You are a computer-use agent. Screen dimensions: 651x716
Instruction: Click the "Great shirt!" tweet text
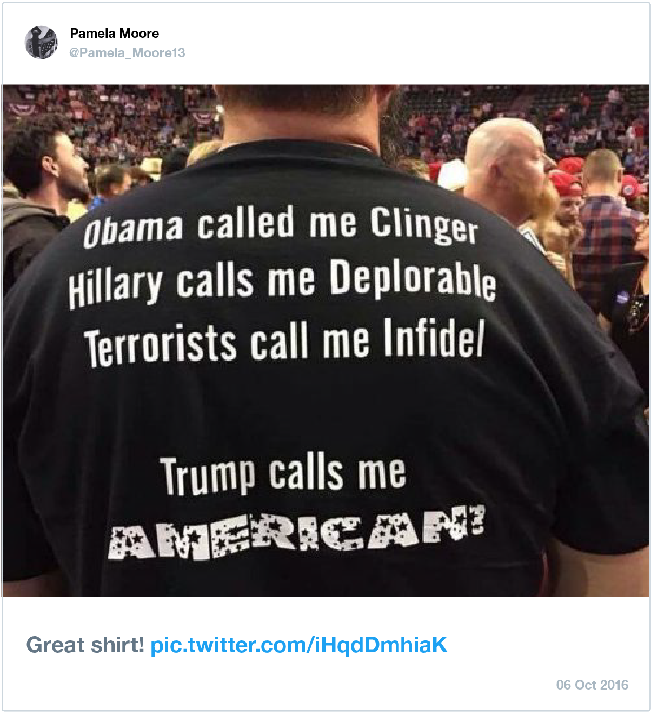pyautogui.click(x=85, y=645)
